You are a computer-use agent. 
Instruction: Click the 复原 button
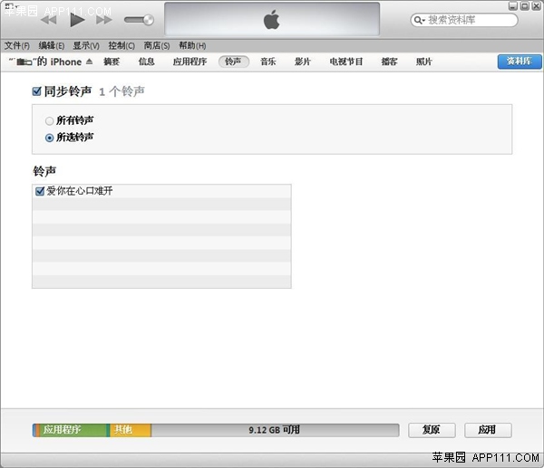coord(432,430)
